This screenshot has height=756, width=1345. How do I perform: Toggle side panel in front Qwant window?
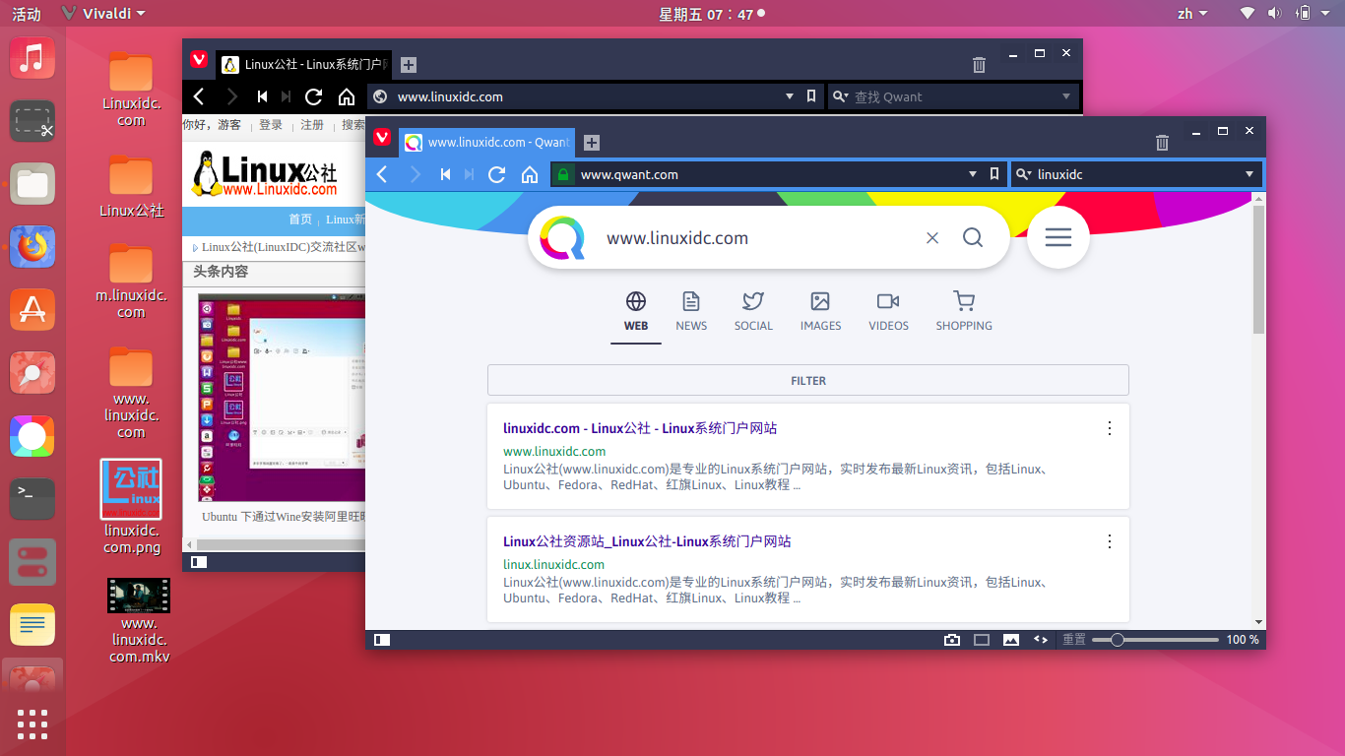tap(382, 640)
